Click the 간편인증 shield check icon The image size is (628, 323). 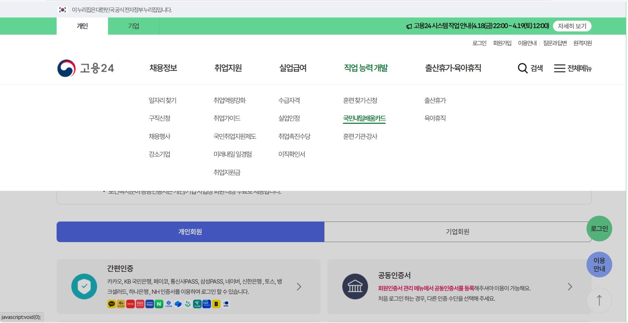click(x=84, y=286)
